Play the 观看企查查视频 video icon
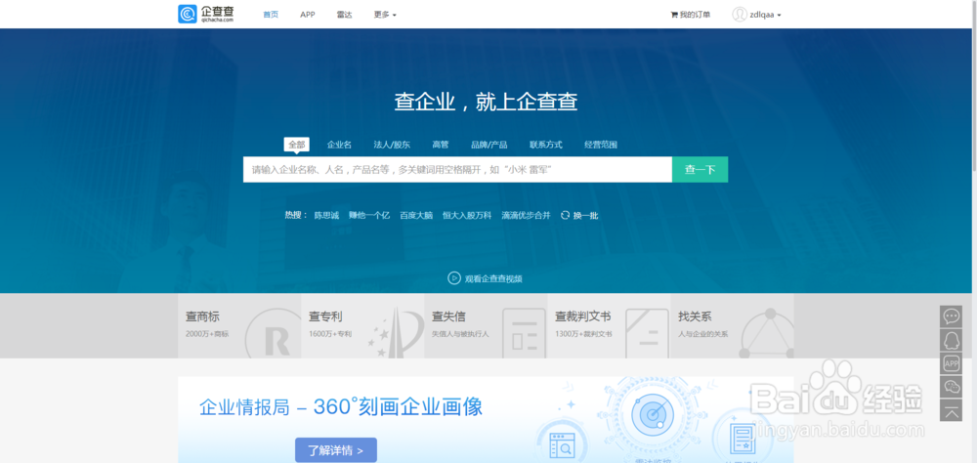The height and width of the screenshot is (463, 977). (454, 278)
